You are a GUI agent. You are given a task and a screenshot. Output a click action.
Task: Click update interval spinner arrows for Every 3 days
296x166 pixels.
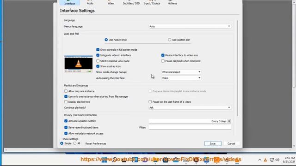(229, 121)
